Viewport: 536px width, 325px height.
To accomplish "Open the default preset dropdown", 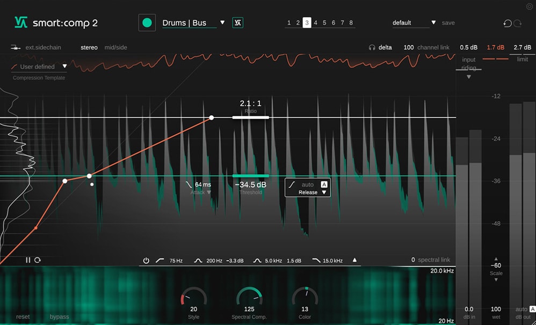I will pyautogui.click(x=433, y=23).
